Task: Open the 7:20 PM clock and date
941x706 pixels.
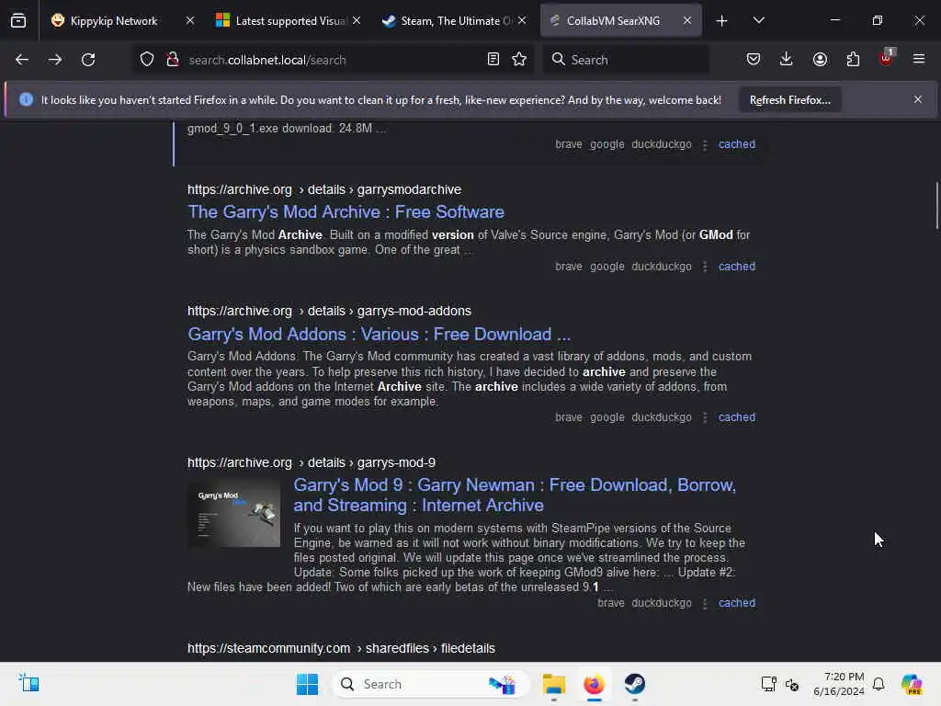Action: click(x=839, y=684)
